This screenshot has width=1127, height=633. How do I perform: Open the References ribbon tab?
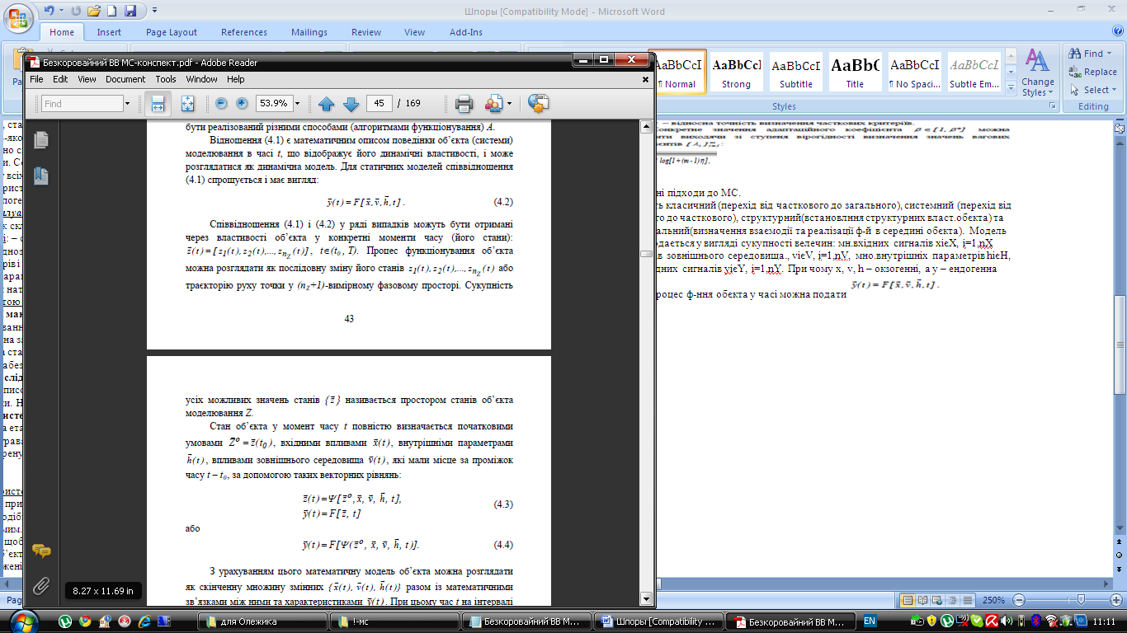click(x=244, y=32)
